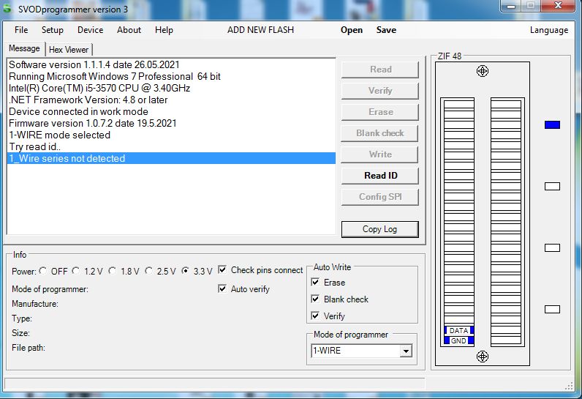Toggle Check pins connect checkbox
This screenshot has width=582, height=399.
tap(222, 269)
